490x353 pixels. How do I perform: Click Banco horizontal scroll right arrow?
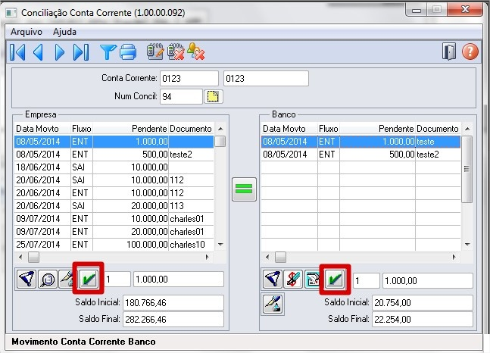454,258
